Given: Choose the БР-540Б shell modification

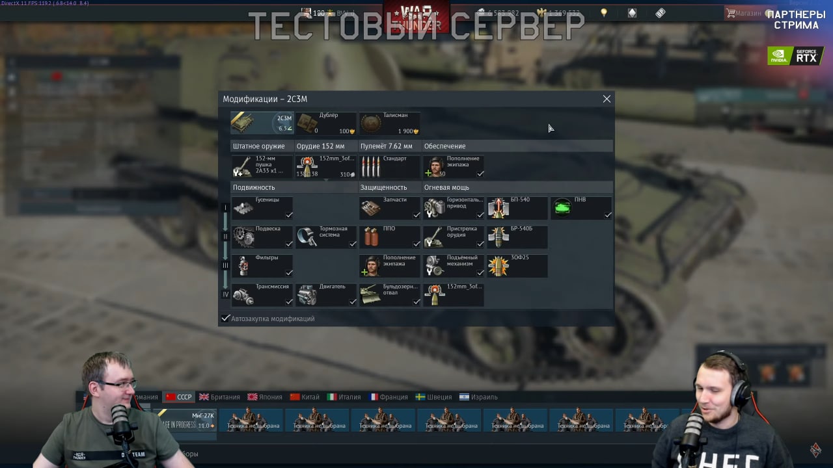Looking at the screenshot, I should pyautogui.click(x=517, y=237).
